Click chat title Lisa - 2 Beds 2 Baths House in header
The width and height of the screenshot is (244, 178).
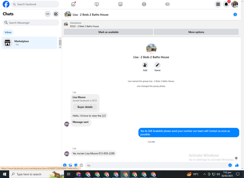(x=90, y=15)
